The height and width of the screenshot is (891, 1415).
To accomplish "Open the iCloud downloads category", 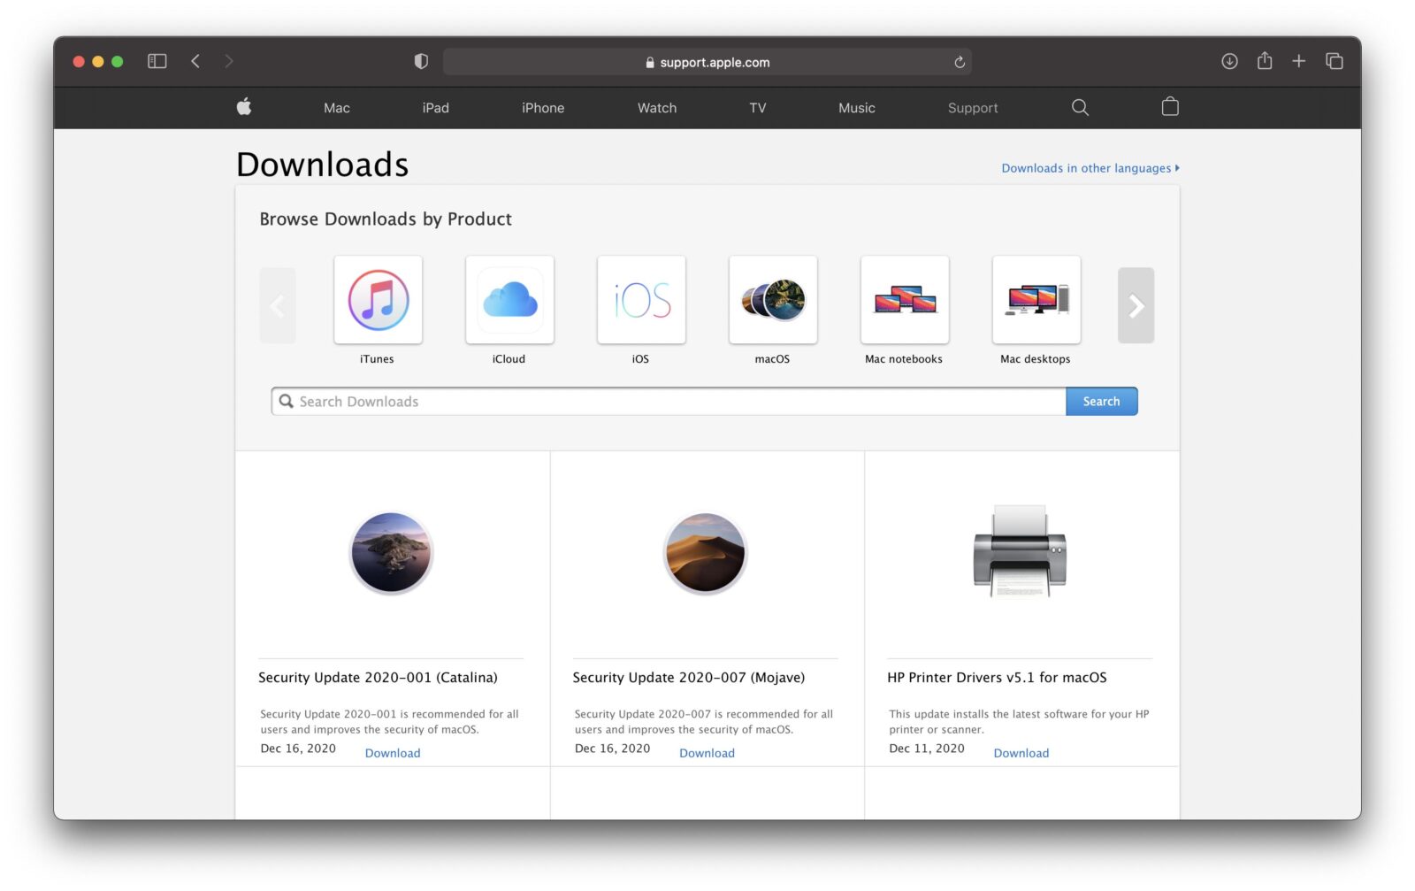I will 509,299.
